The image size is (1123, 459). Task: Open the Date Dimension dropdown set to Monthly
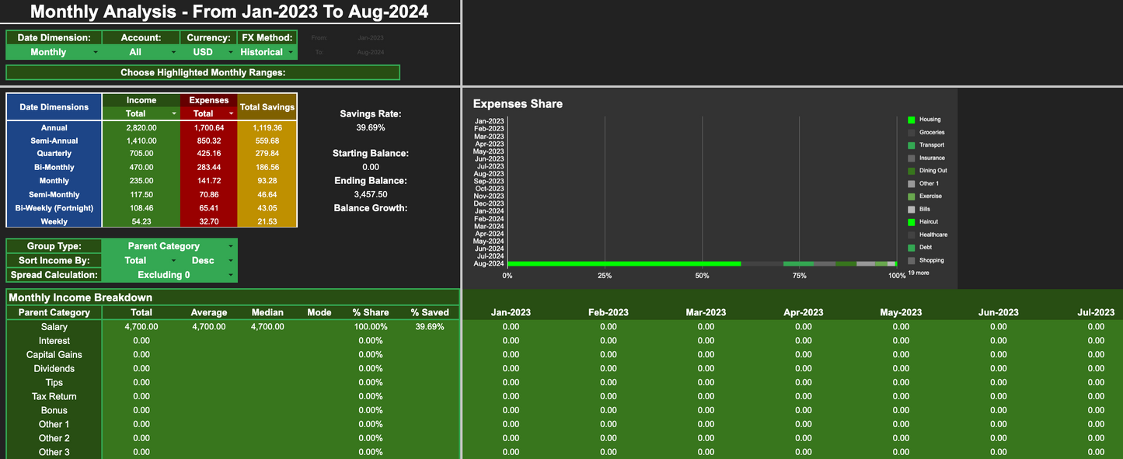coord(54,52)
